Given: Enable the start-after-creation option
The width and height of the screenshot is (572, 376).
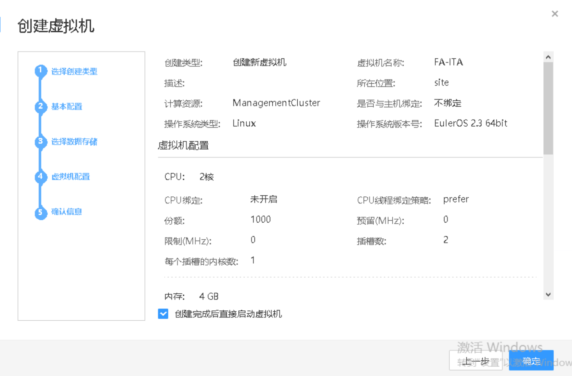Looking at the screenshot, I should 163,314.
